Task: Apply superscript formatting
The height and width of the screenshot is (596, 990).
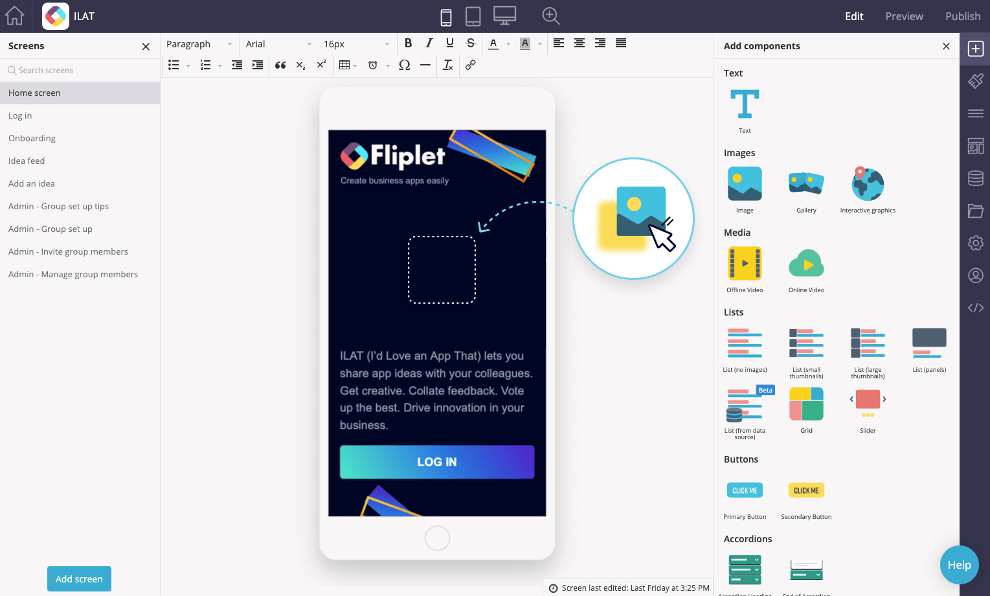Action: (321, 65)
